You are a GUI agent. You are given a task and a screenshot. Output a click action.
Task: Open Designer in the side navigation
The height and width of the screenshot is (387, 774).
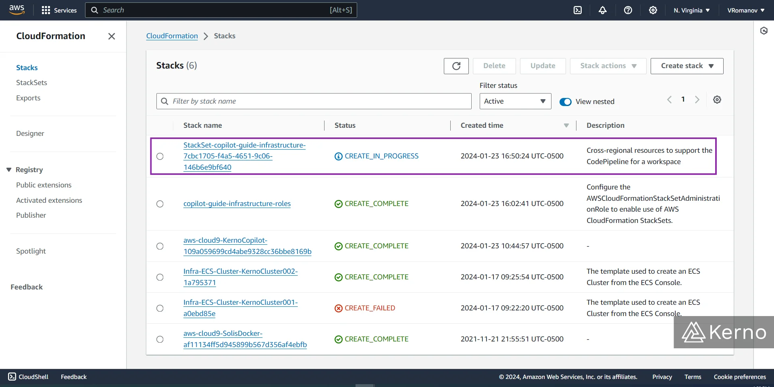click(30, 133)
